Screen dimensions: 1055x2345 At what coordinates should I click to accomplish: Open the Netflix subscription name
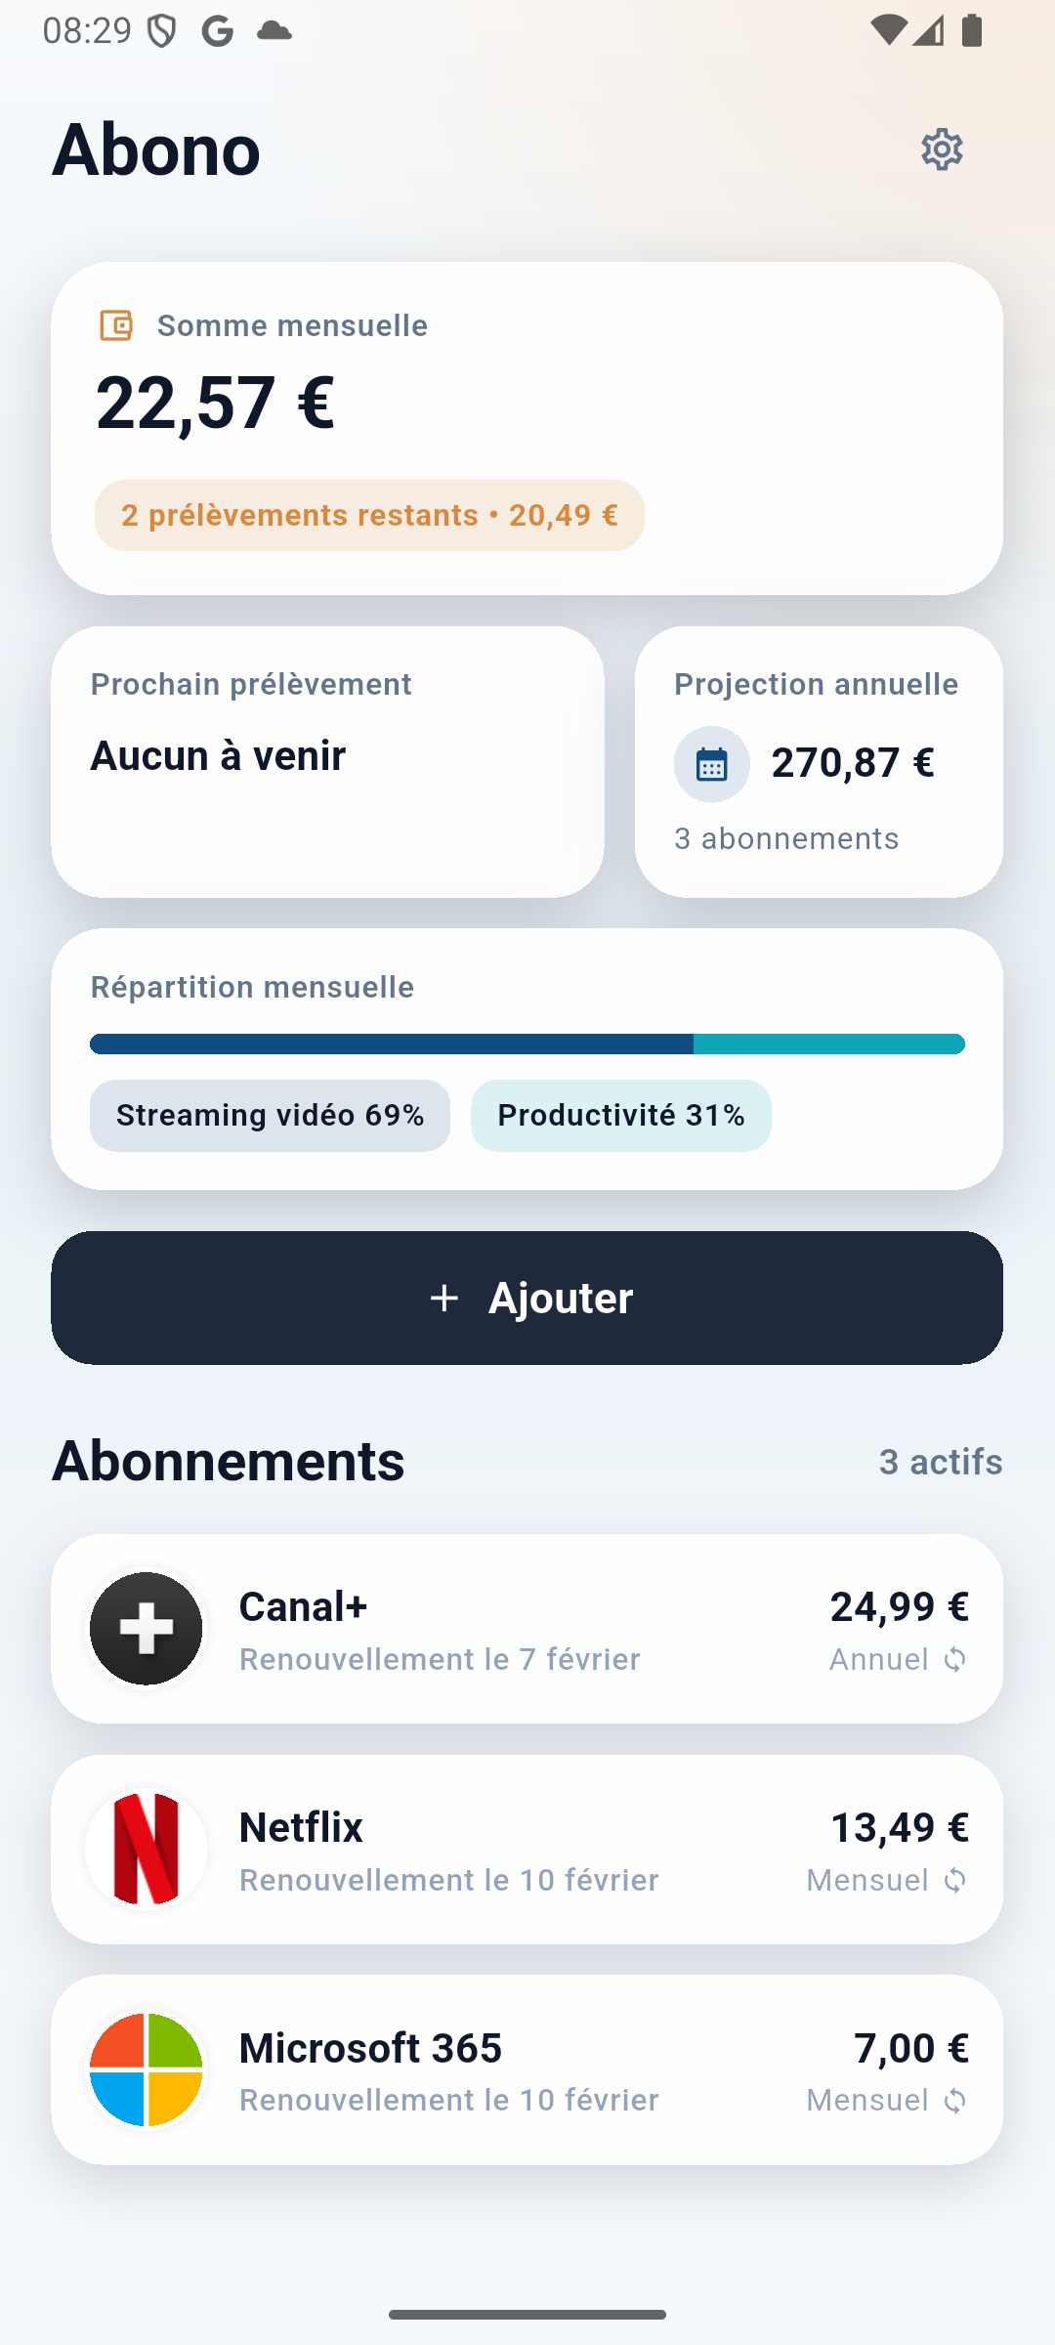(x=301, y=1827)
